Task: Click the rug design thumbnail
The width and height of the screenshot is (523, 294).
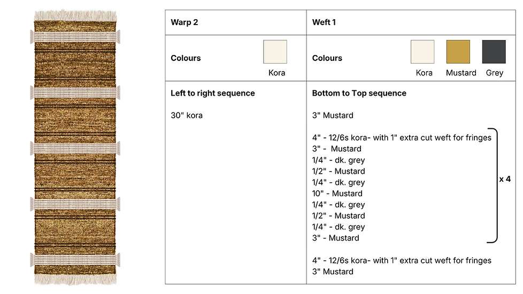Action: (75, 147)
